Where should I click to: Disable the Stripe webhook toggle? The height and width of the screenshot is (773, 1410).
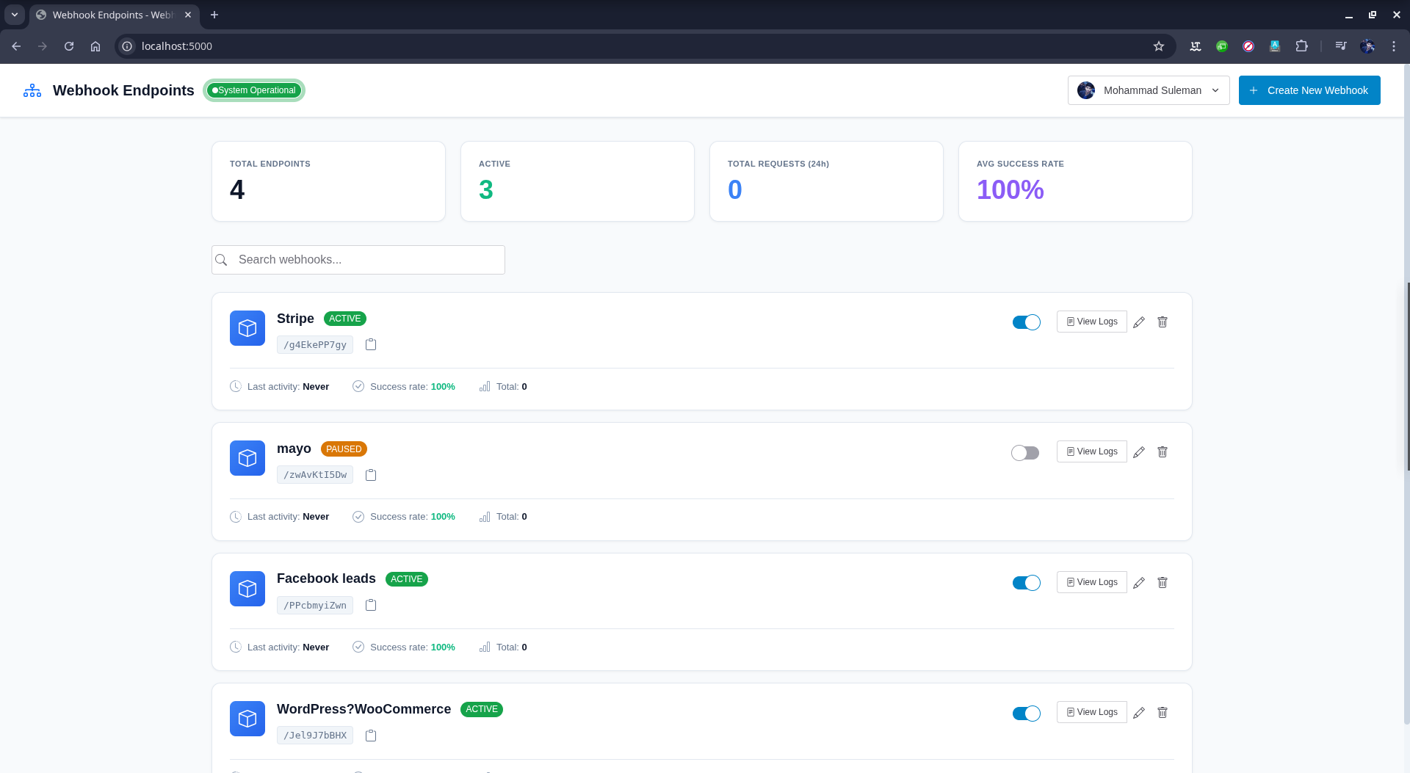coord(1026,322)
